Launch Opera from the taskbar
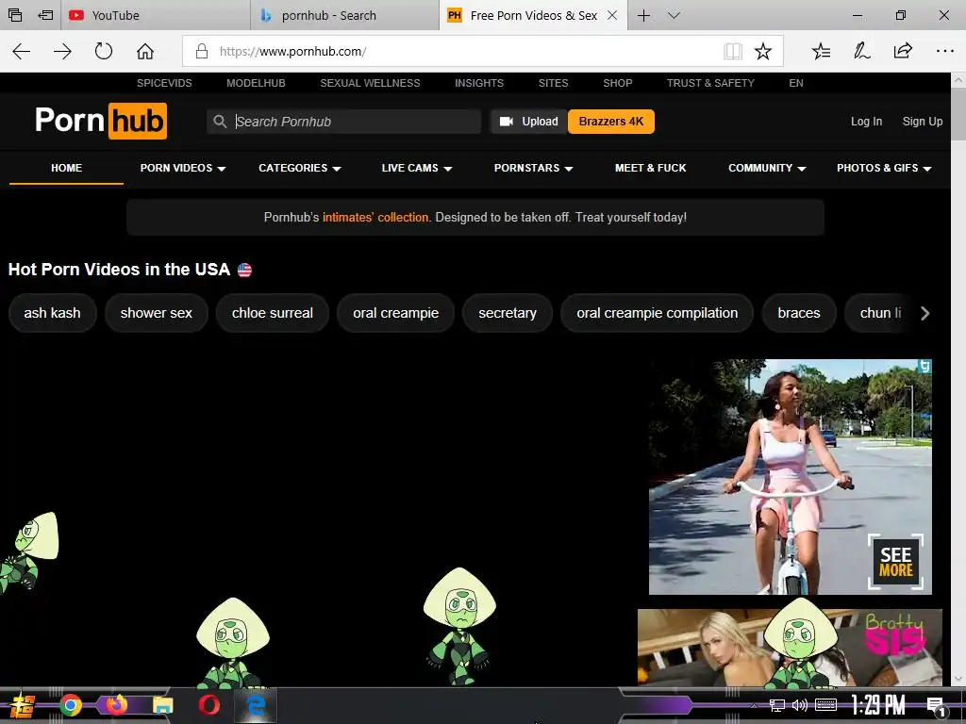This screenshot has width=966, height=724. (x=208, y=705)
